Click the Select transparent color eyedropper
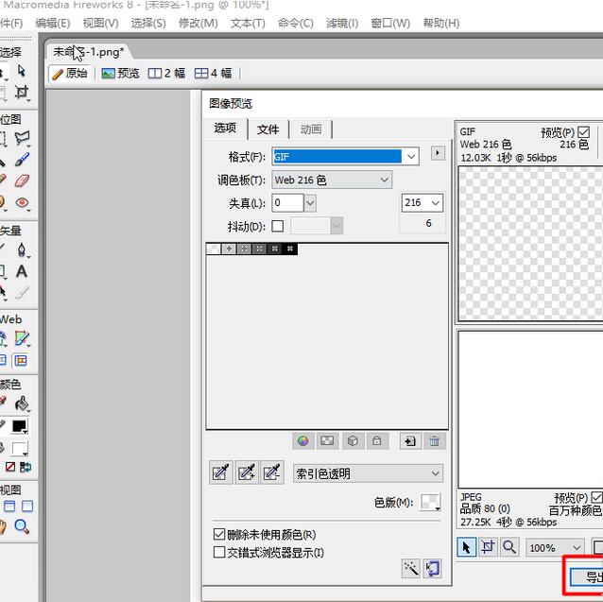603x602 pixels. 221,473
